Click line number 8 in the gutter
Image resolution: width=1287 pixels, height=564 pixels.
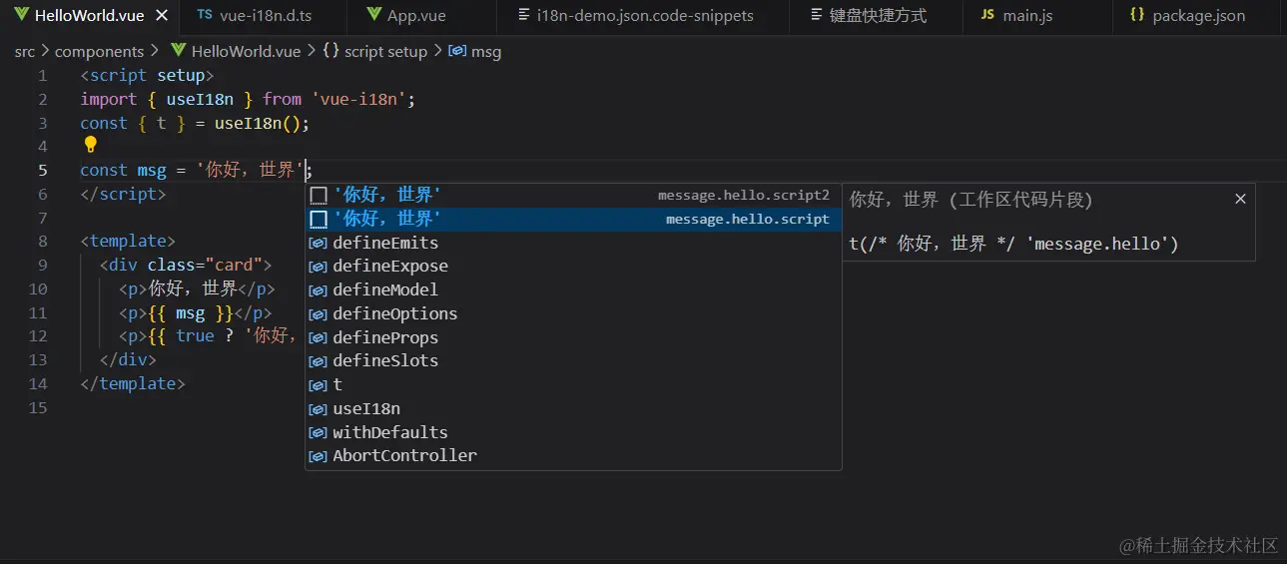coord(42,242)
